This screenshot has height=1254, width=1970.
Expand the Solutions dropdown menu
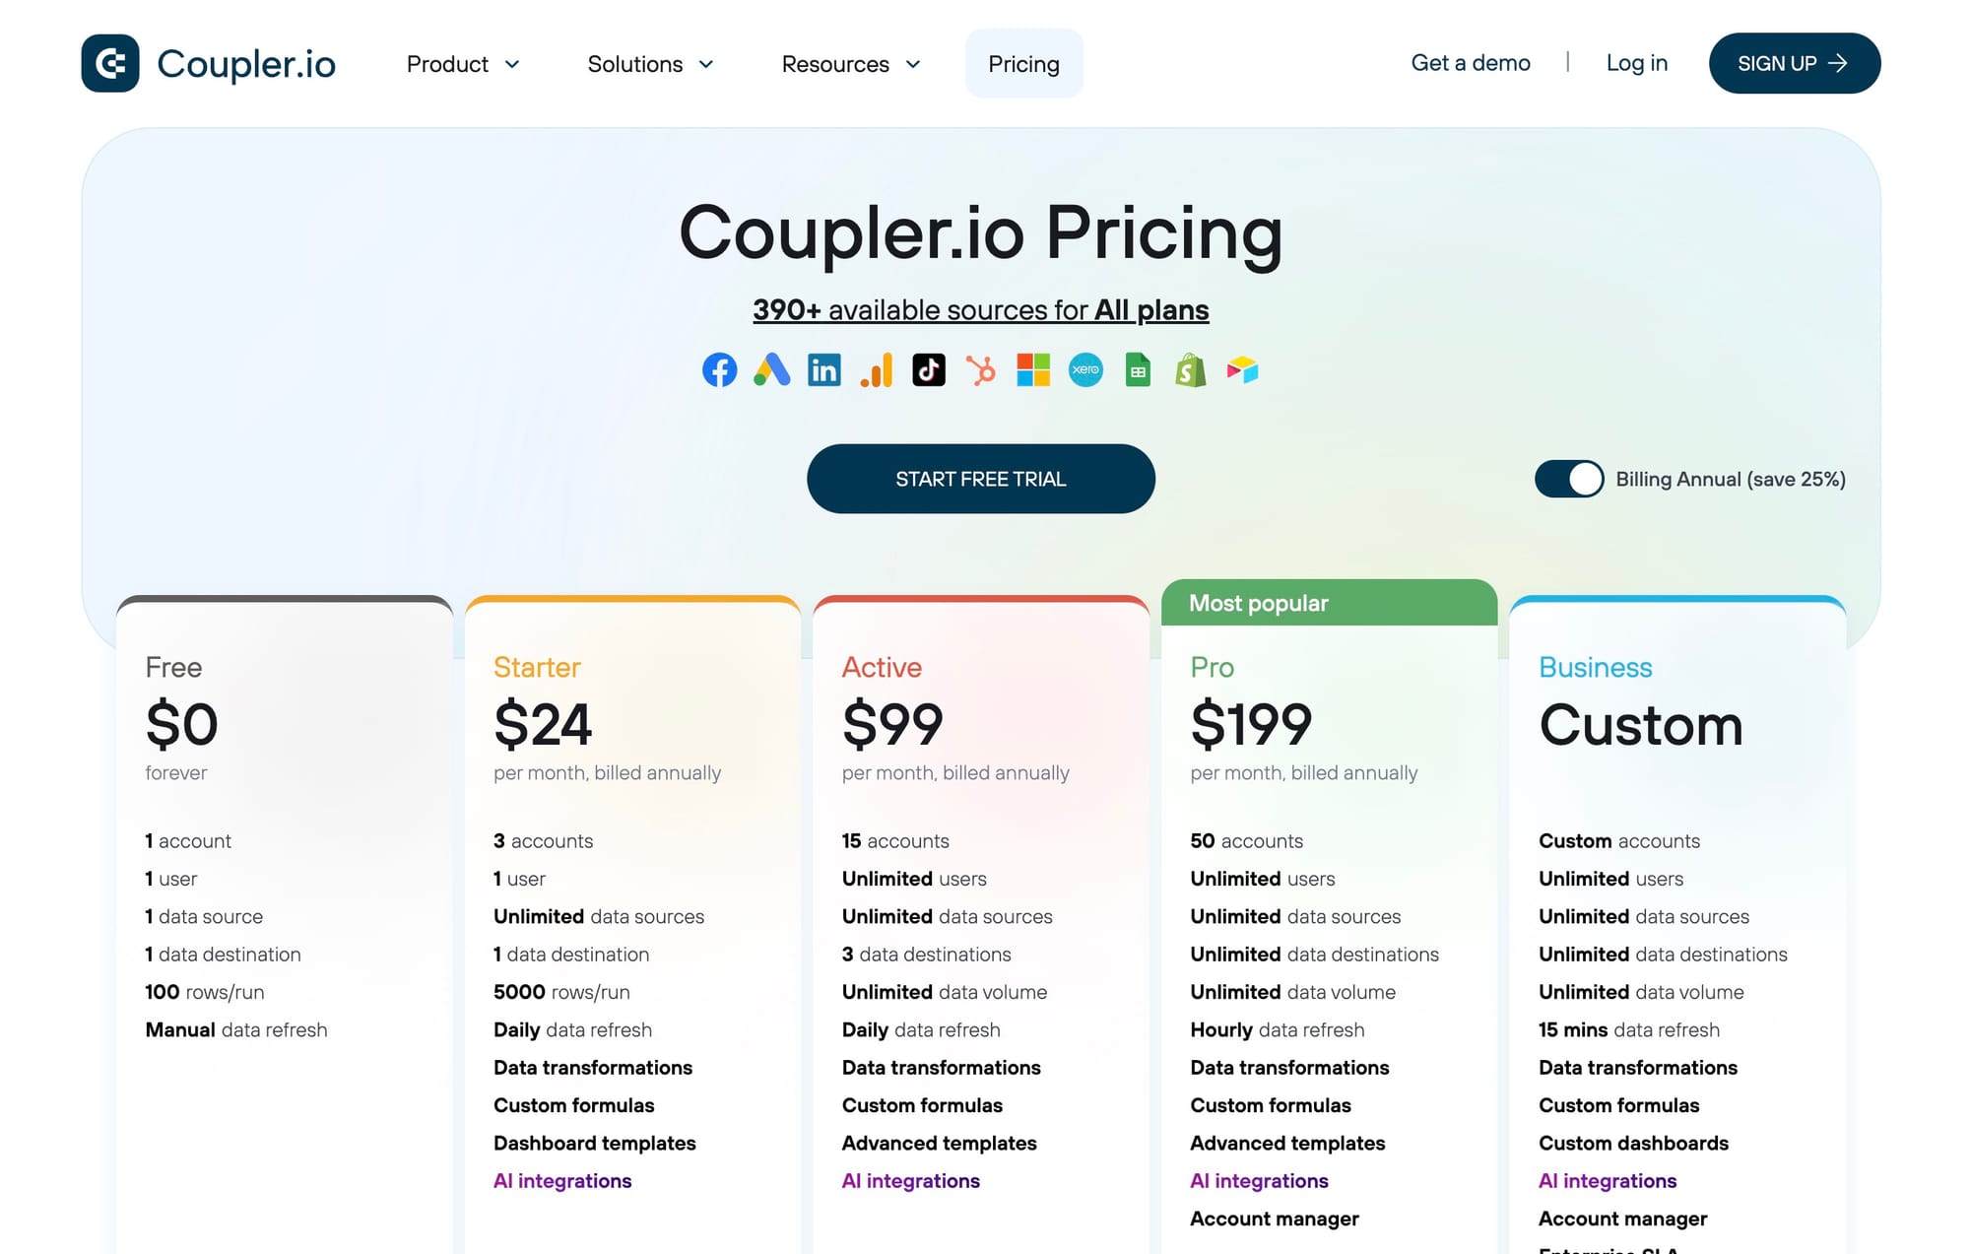pyautogui.click(x=650, y=64)
